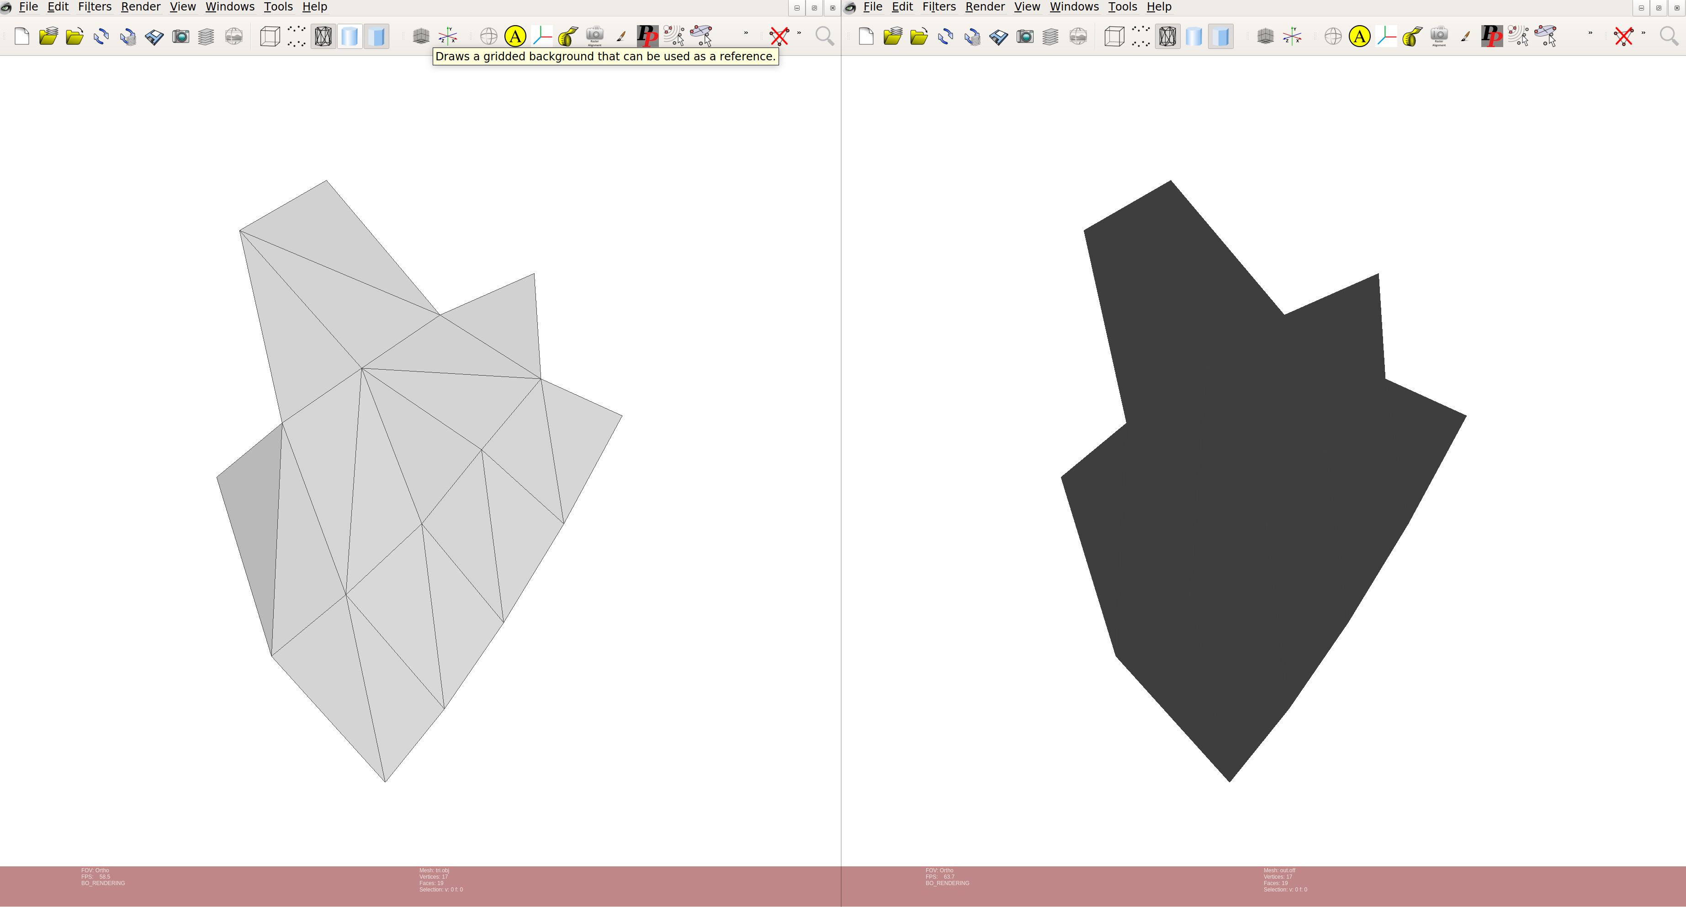Select the yellow measuring tape tool
This screenshot has height=907, width=1686.
pos(567,36)
